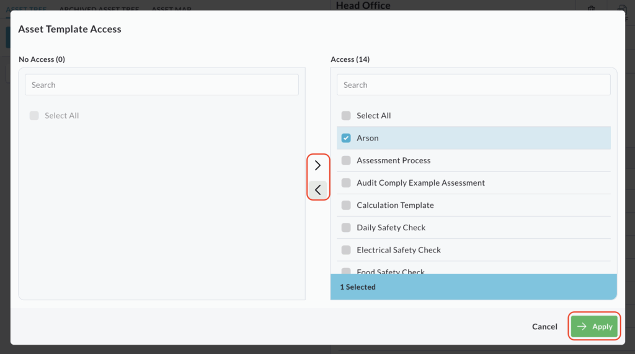
Task: Click the Access list search box
Action: [x=473, y=85]
